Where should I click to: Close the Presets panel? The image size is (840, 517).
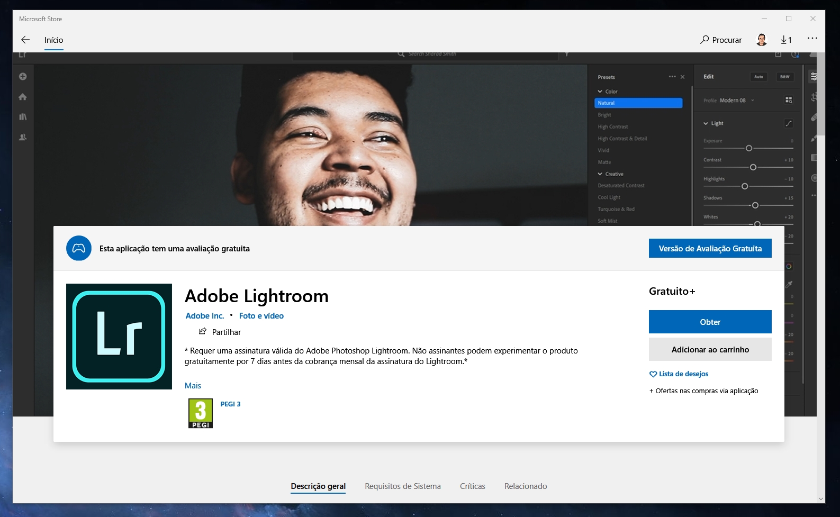(683, 77)
